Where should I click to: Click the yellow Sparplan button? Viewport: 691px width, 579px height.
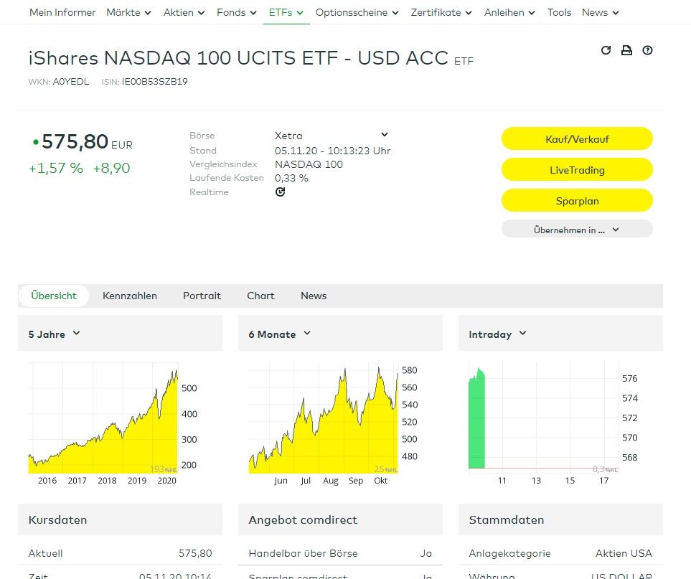pos(576,201)
